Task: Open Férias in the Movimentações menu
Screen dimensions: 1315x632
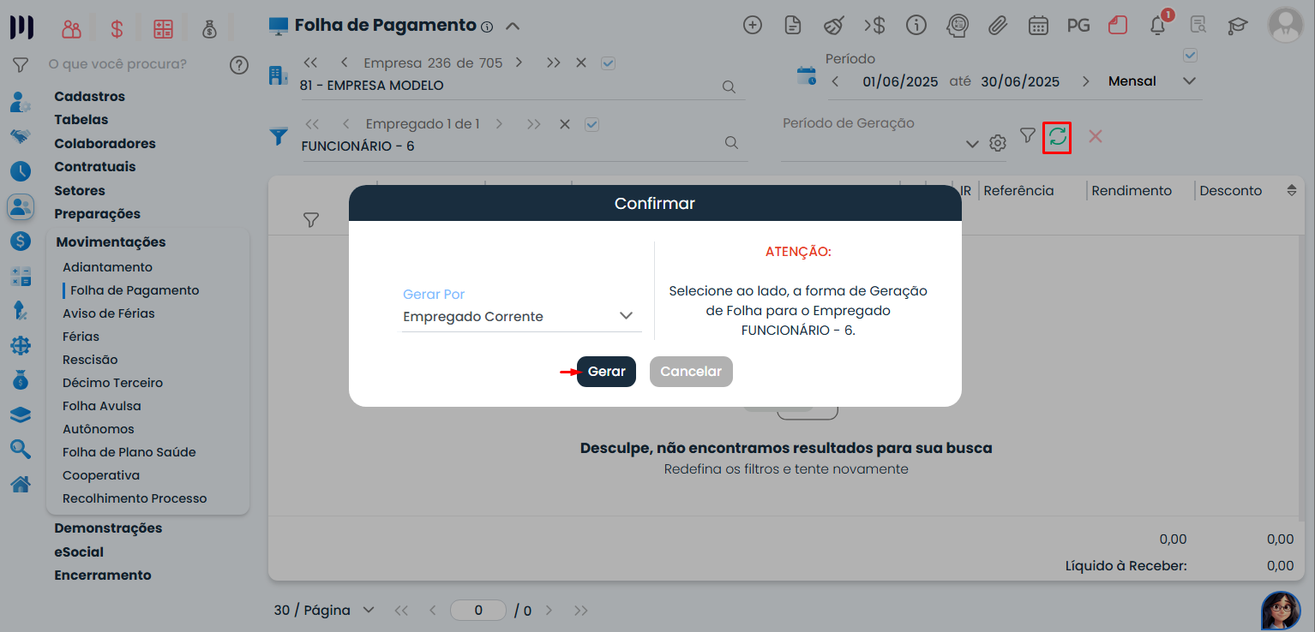Action: 81,337
